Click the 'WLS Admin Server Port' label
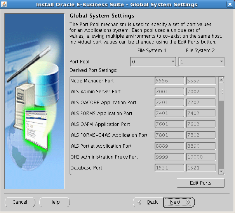Image resolution: width=235 pixels, height=213 pixels. (96, 91)
